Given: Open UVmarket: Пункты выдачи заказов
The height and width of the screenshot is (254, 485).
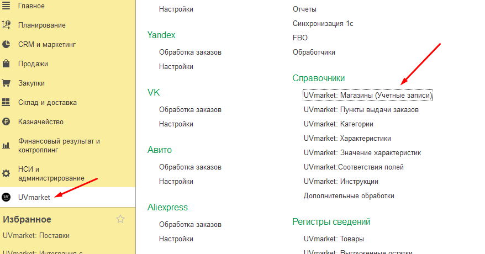Looking at the screenshot, I should 361,110.
